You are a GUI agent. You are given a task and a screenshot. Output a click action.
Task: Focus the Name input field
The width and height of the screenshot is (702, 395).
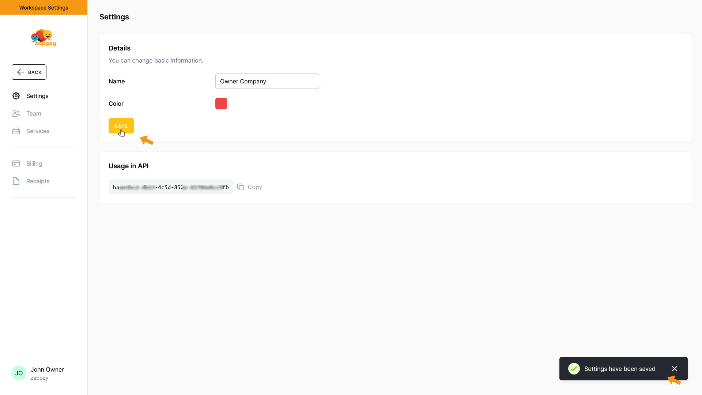click(x=267, y=81)
